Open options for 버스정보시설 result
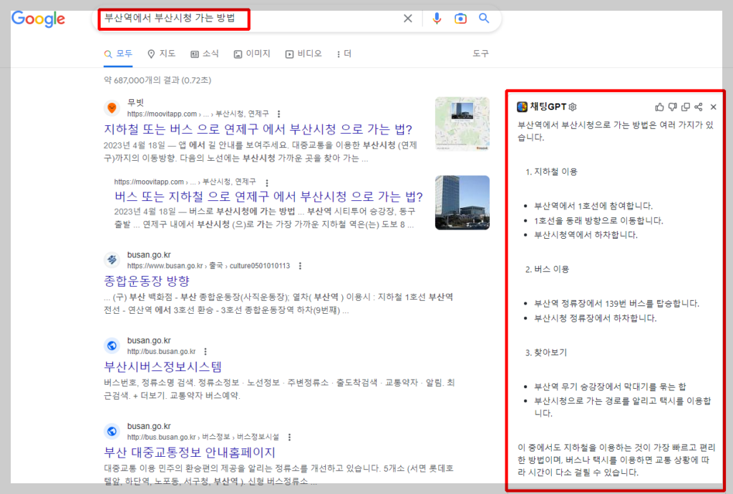 point(289,437)
